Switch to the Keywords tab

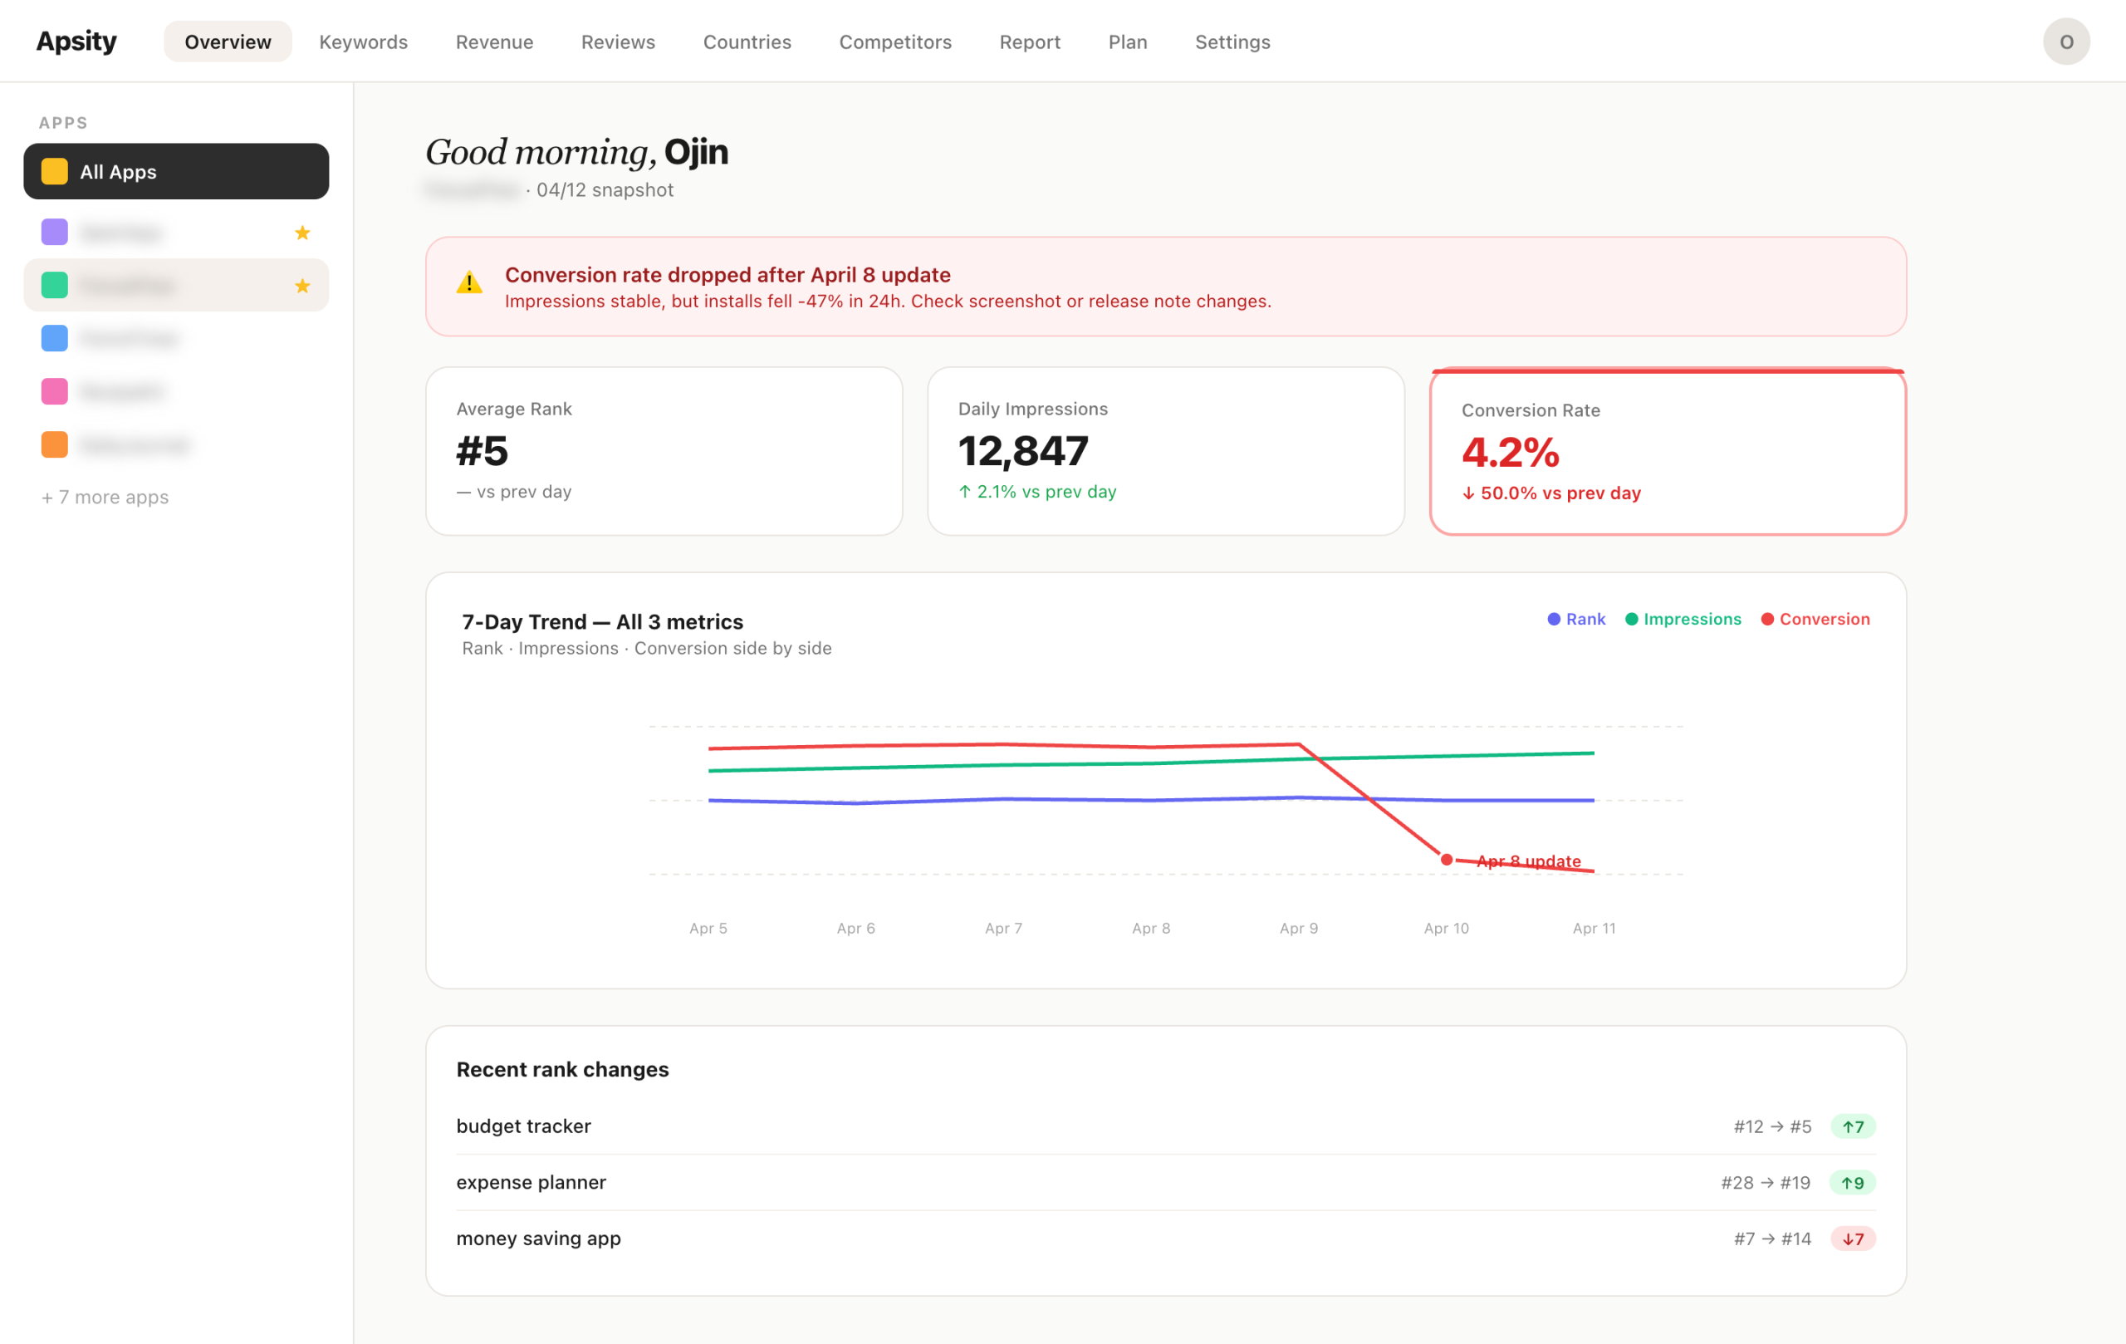pos(363,42)
